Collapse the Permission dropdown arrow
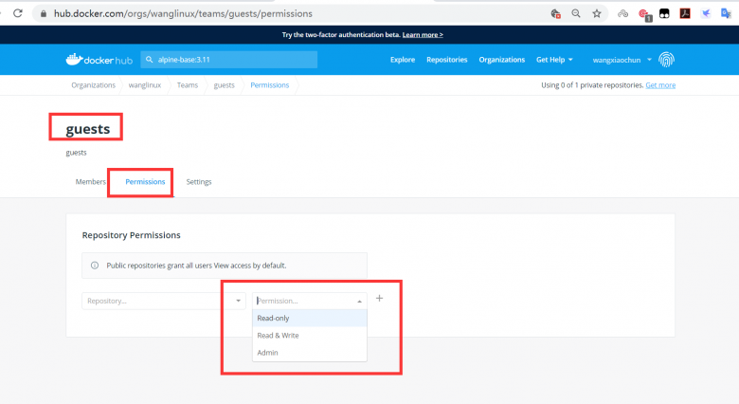The image size is (739, 404). 360,302
